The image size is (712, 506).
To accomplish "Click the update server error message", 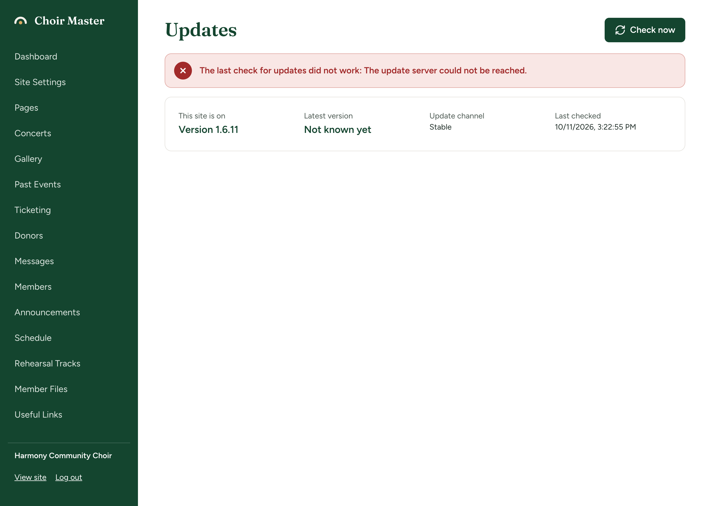I will point(363,71).
